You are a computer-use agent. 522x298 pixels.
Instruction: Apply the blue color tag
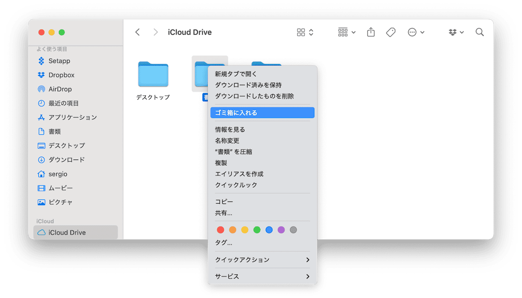(x=269, y=230)
